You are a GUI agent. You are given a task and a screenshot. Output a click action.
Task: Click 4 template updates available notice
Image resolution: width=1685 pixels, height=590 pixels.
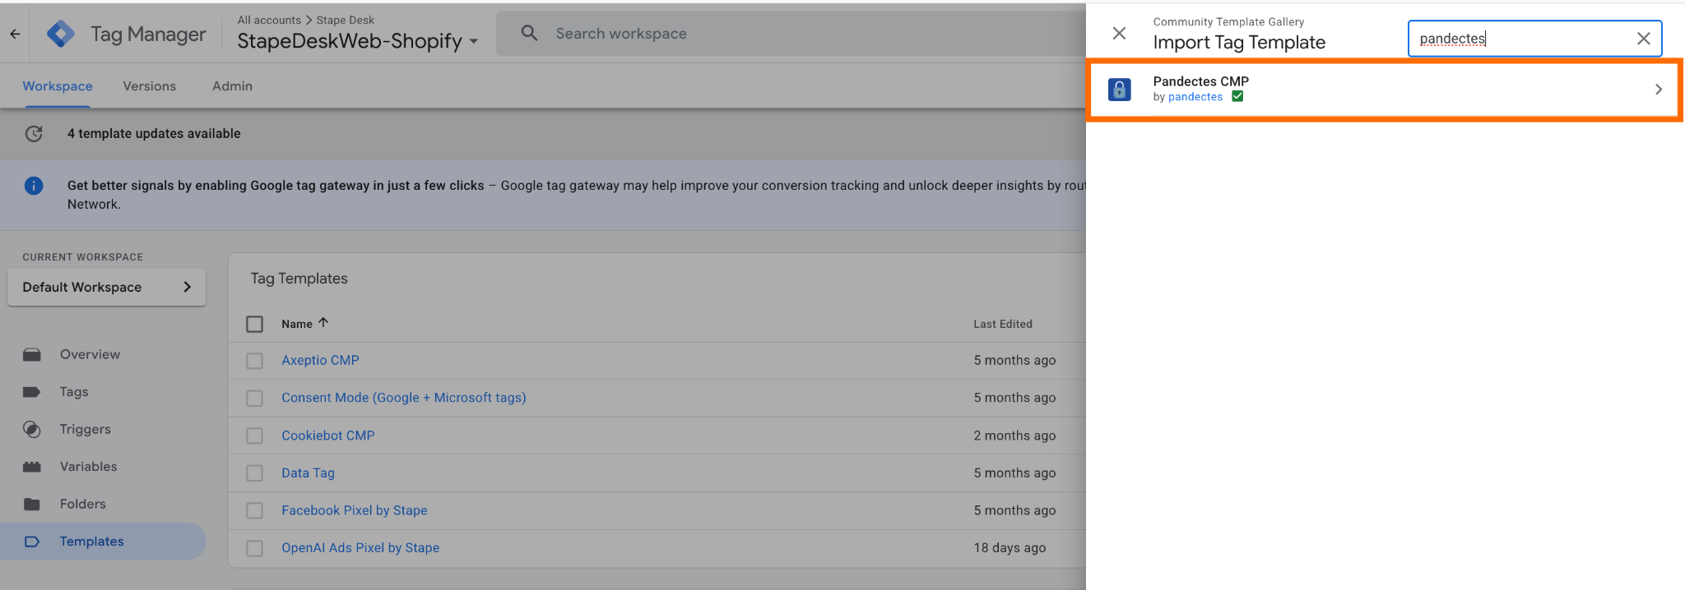[154, 133]
